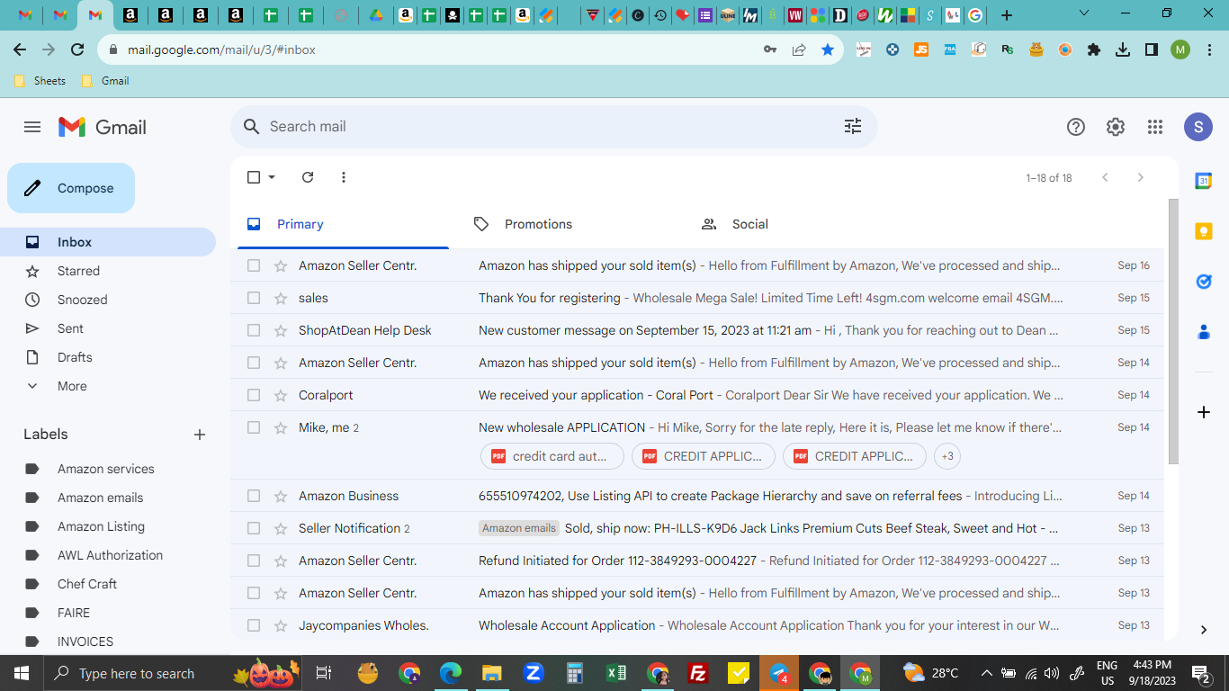Open Coralport application received email subject
This screenshot has width=1229, height=691.
(x=596, y=395)
